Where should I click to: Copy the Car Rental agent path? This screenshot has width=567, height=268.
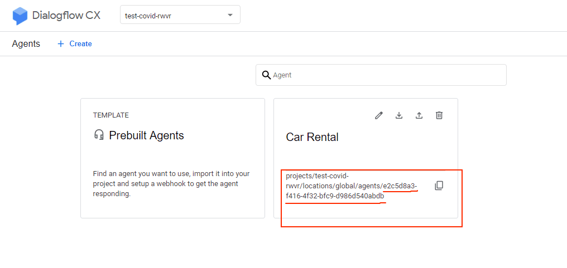[439, 186]
